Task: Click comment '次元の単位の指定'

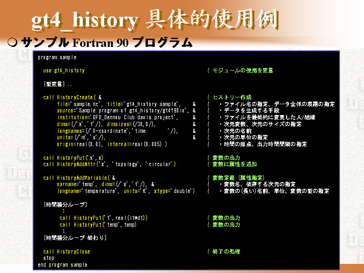Action: (x=246, y=137)
